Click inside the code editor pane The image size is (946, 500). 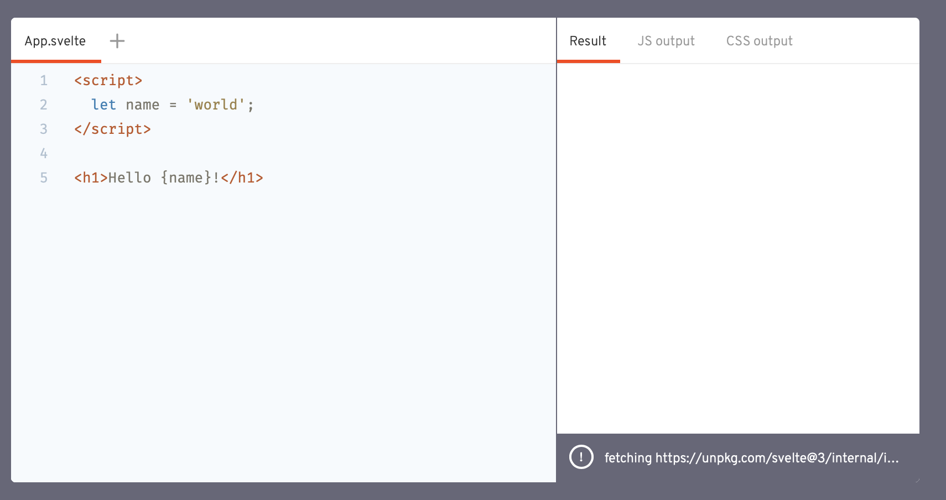pyautogui.click(x=277, y=277)
